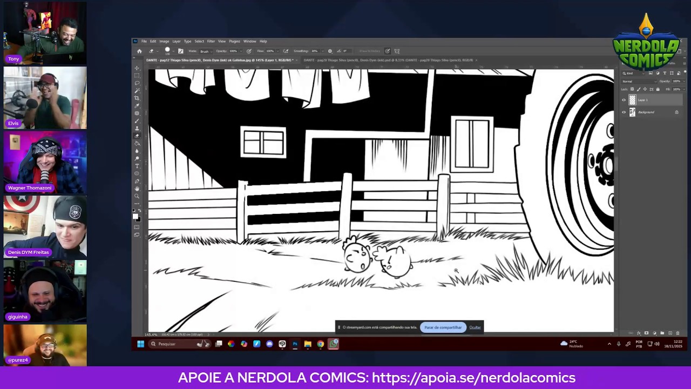Screen dimensions: 691x389
Task: Click the foreground color swatch
Action: pyautogui.click(x=136, y=216)
